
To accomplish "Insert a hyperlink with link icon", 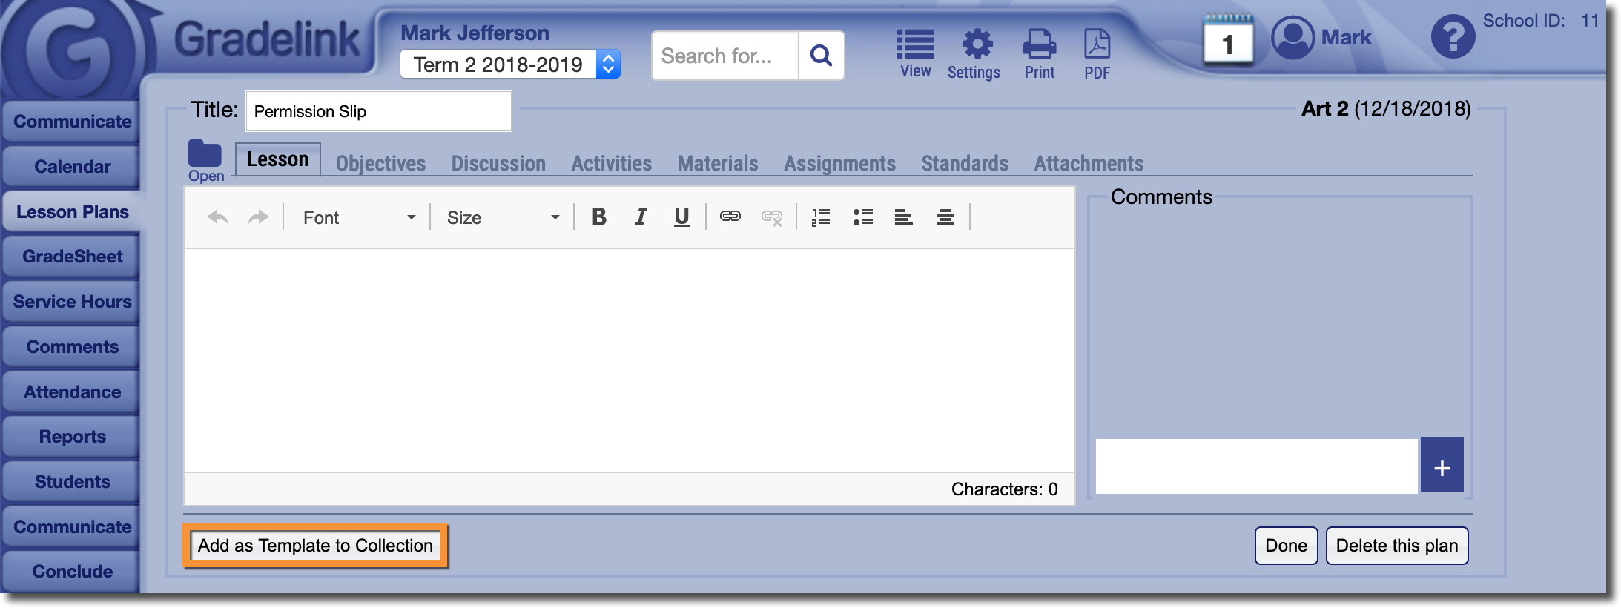I will [730, 217].
